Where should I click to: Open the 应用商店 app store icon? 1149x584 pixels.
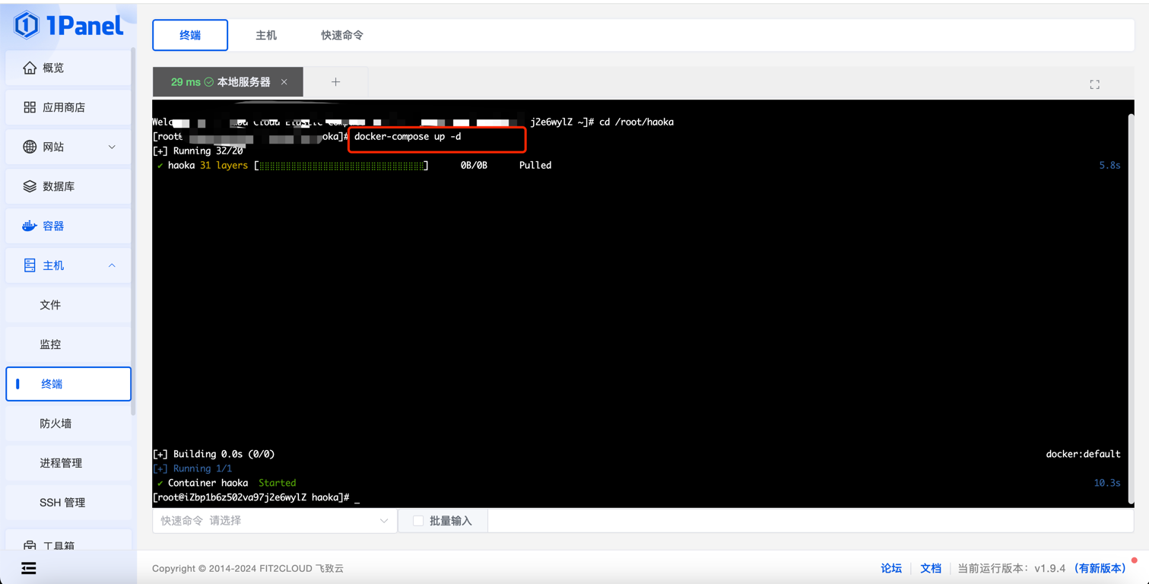coord(30,107)
